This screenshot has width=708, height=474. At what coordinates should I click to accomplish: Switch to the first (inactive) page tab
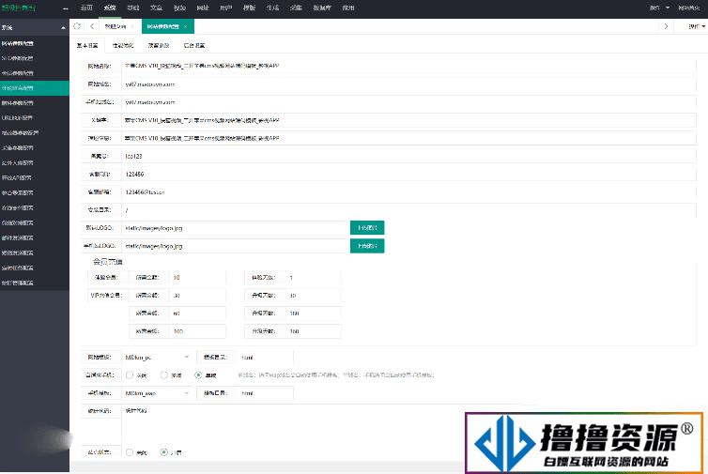point(115,26)
